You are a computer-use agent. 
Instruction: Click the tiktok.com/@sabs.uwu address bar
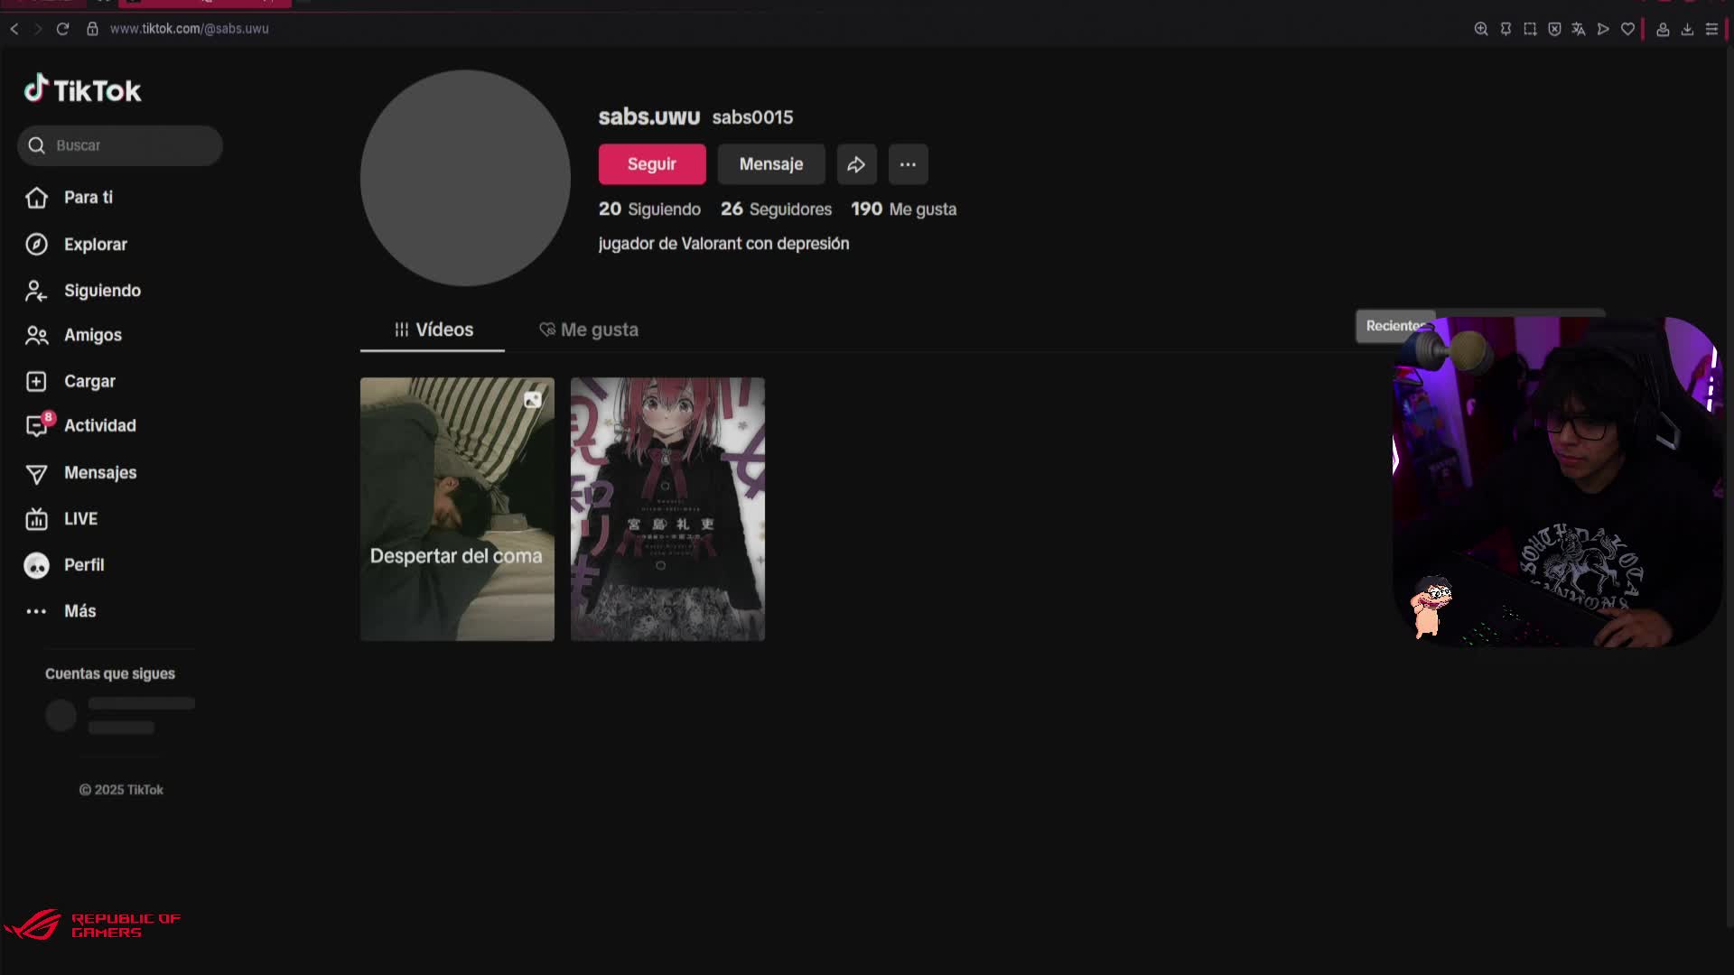[x=189, y=29]
